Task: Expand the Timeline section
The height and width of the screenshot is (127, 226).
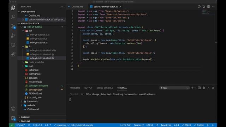Action: 25,121
